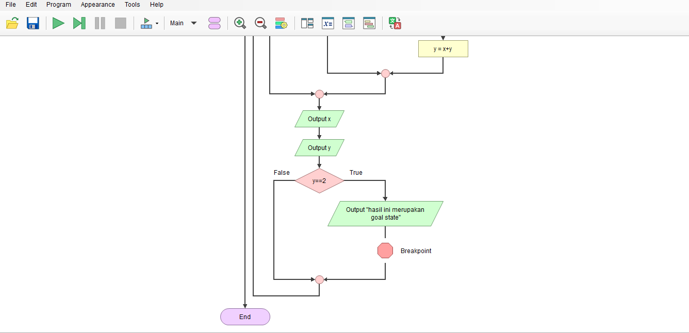The image size is (689, 333).
Task: Run the program with the green play icon
Action: tap(58, 23)
